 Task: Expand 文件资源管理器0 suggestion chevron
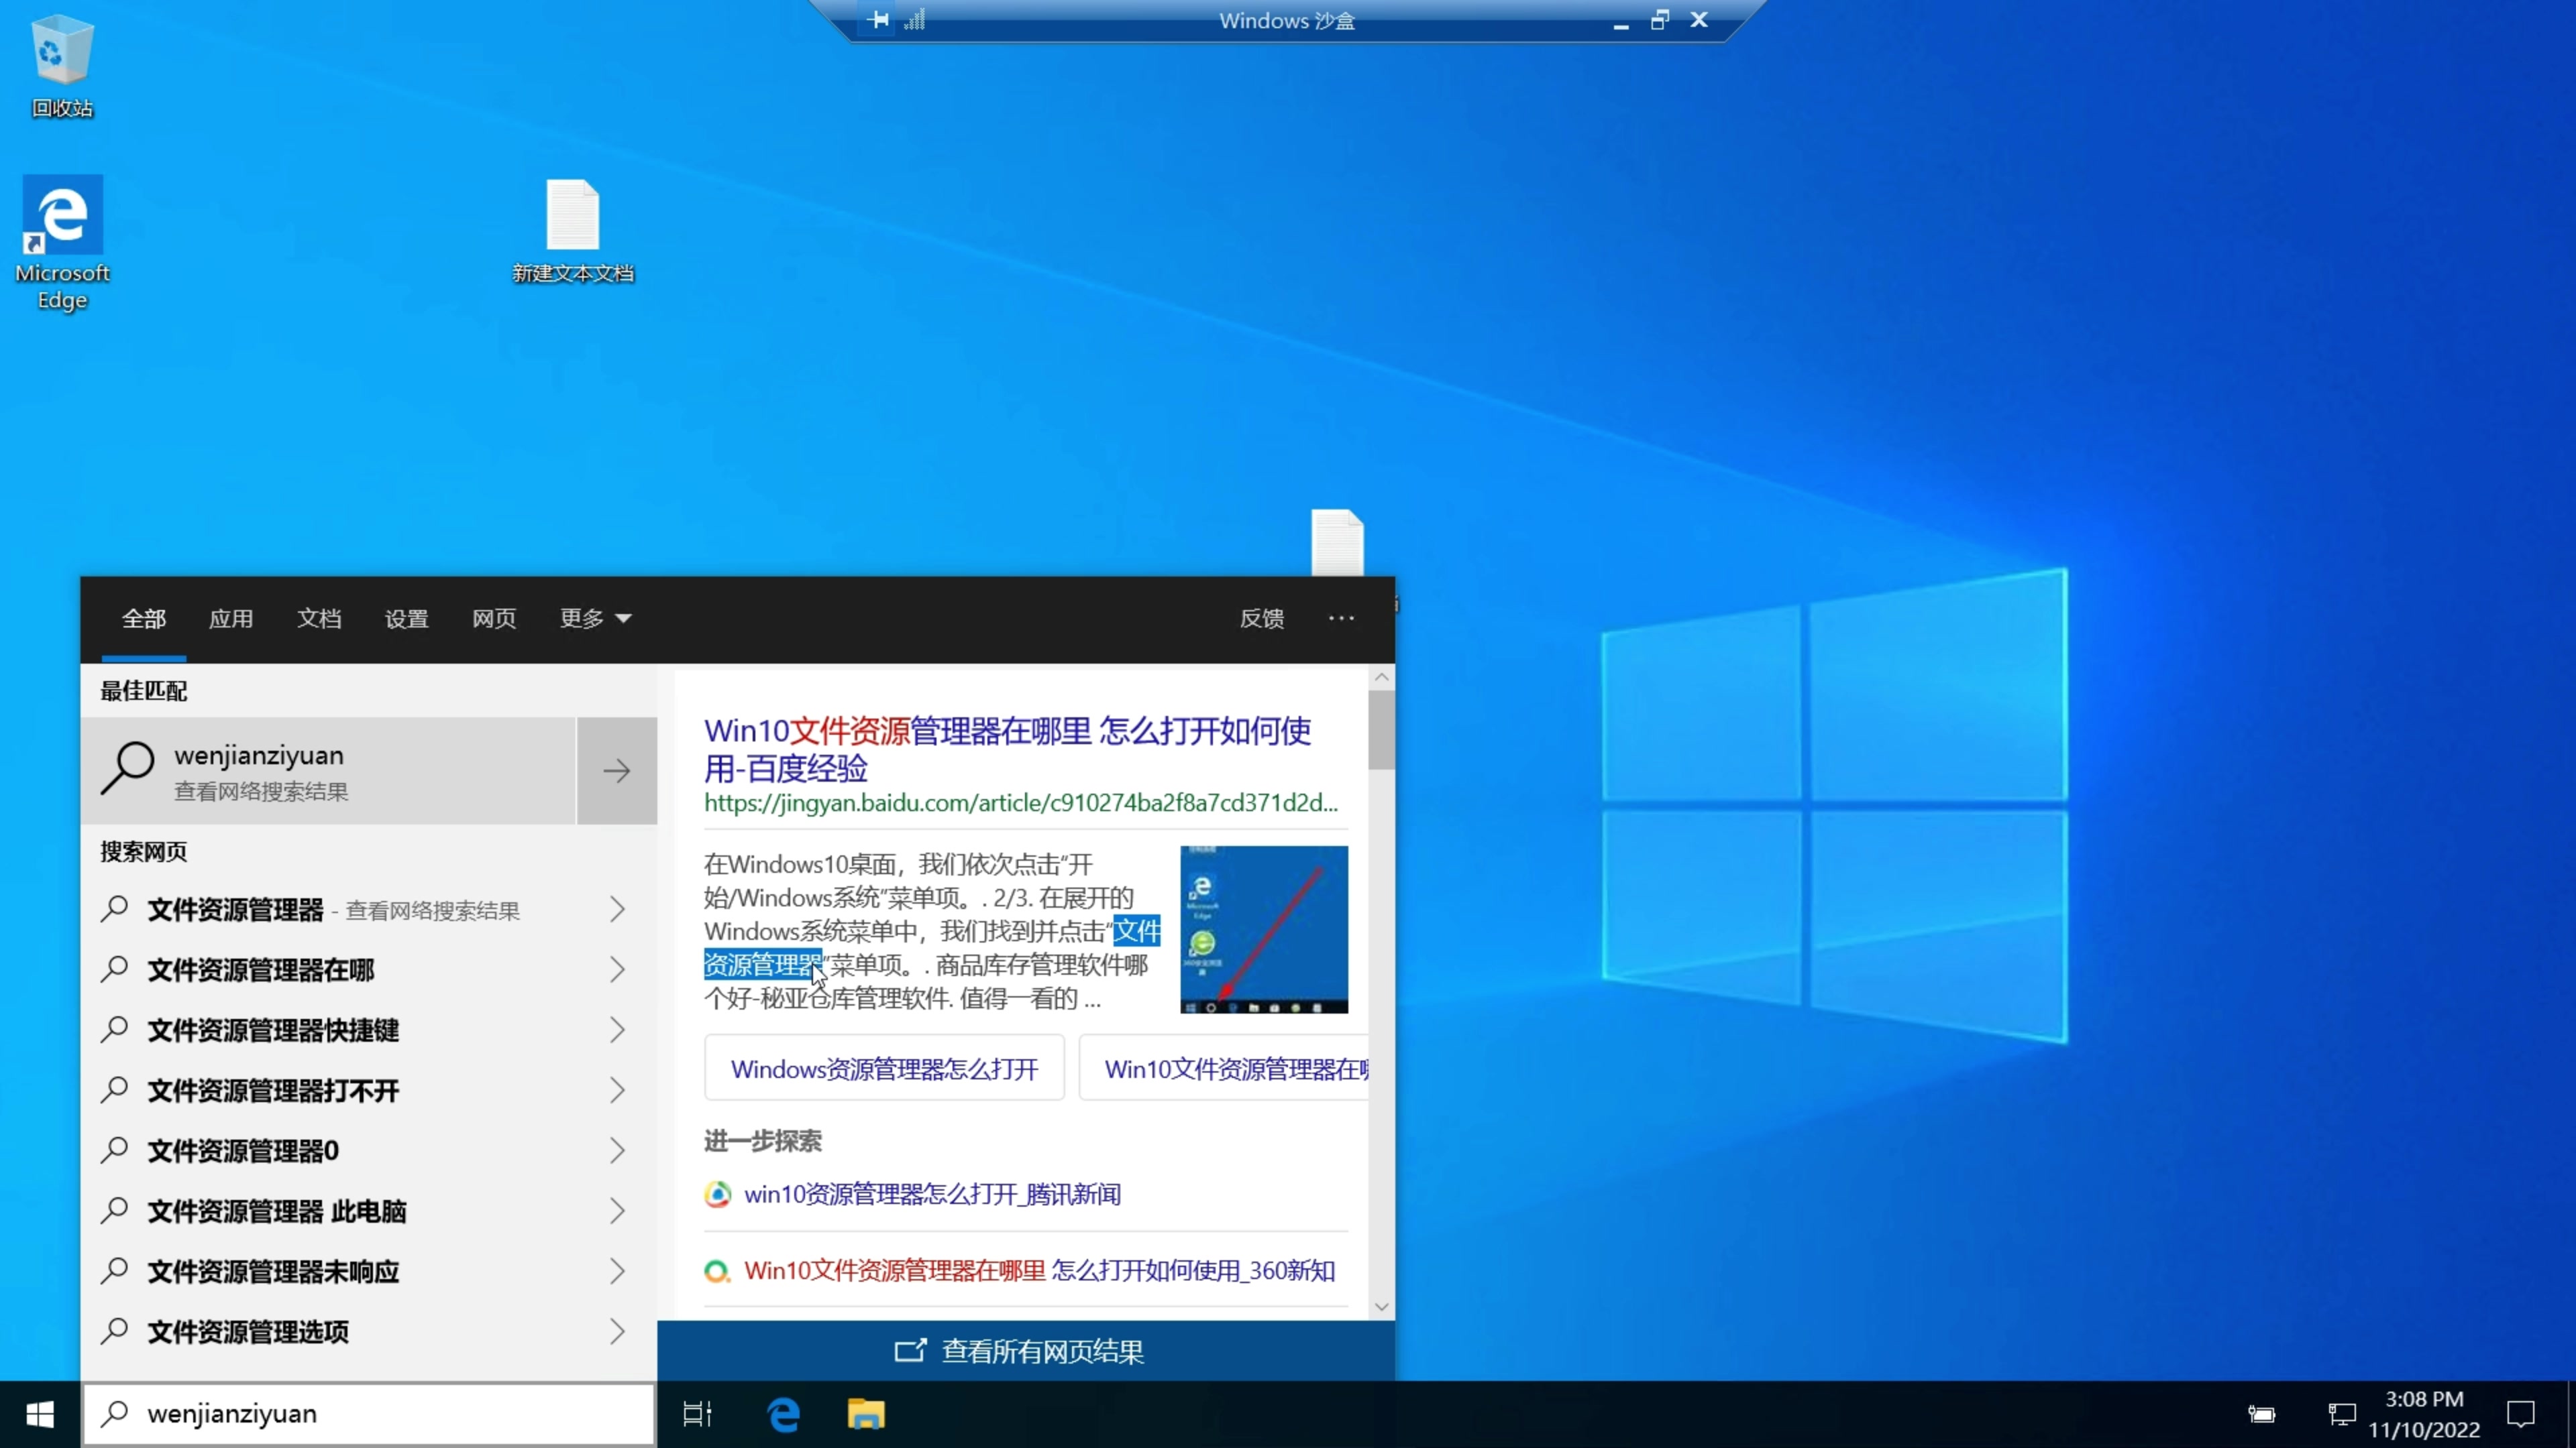tap(617, 1150)
